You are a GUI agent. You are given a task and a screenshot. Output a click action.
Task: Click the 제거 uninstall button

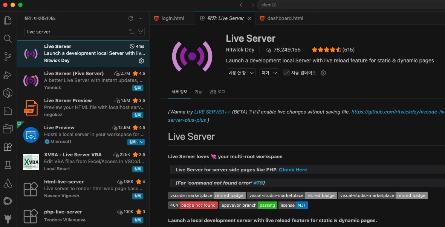click(266, 73)
